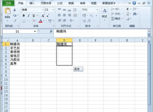Toggle Bold formatting
Screen dimensions: 153x112
tap(24, 16)
